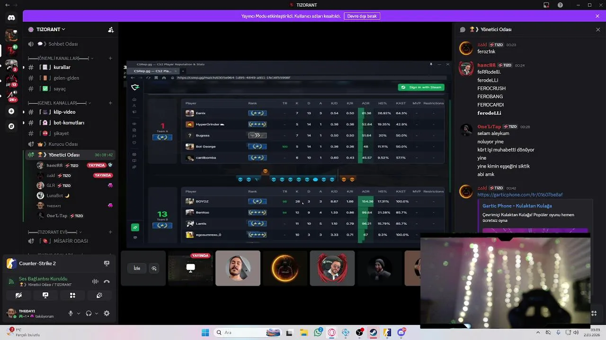Open File Explorer from the taskbar
Image resolution: width=606 pixels, height=340 pixels.
303,332
